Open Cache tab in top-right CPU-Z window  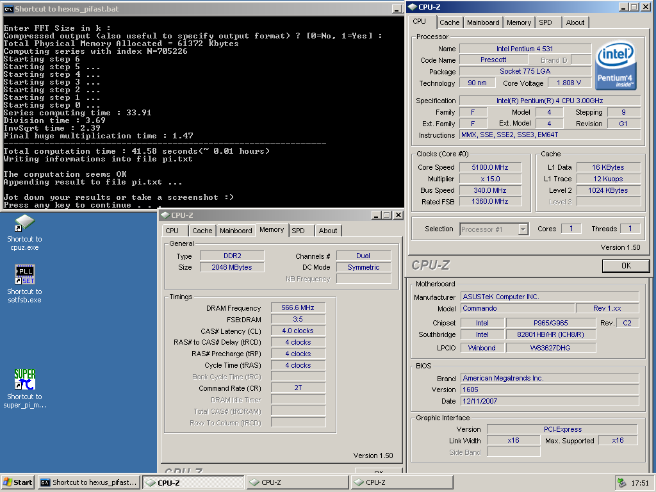point(449,22)
